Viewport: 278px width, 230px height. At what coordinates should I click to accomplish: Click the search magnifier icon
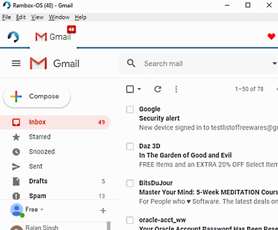(x=131, y=64)
